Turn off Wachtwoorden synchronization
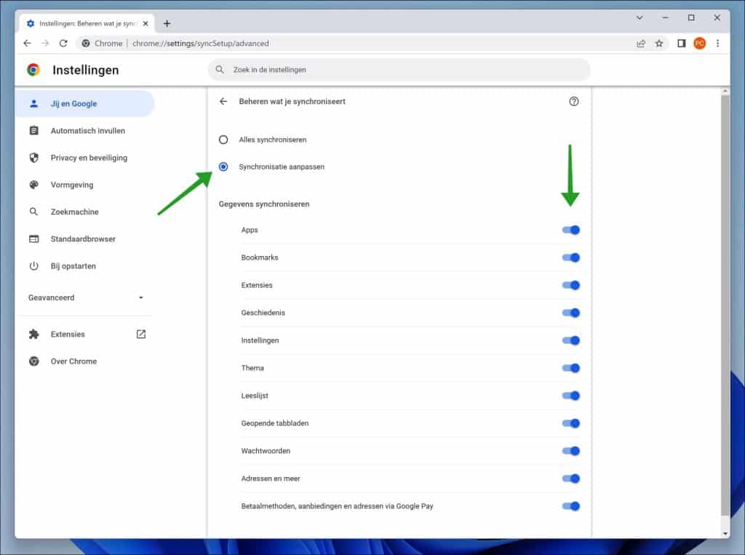Screen dimensions: 745x555 [x=571, y=450]
